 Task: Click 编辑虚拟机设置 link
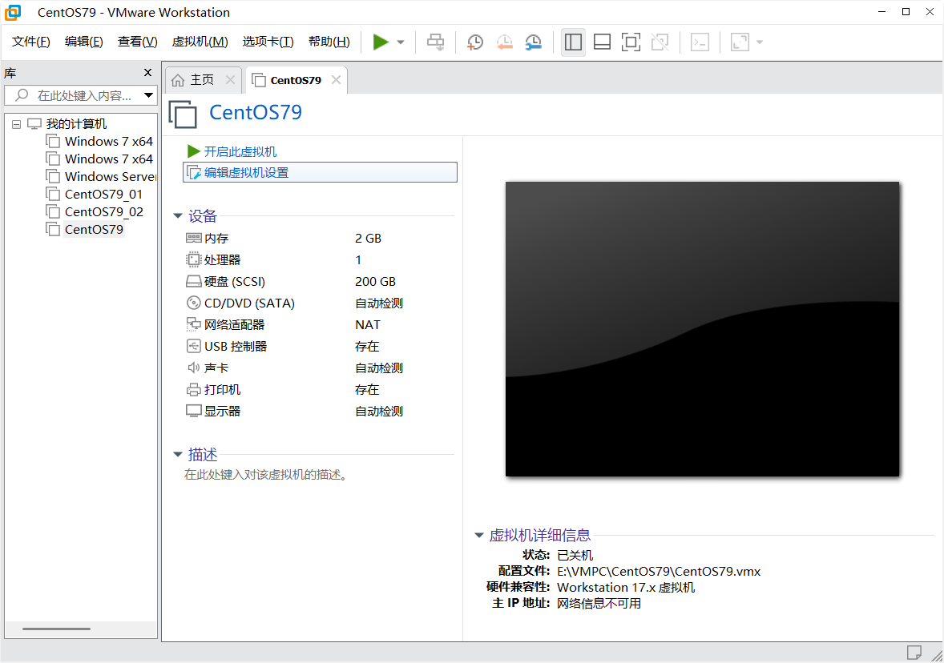tap(320, 173)
